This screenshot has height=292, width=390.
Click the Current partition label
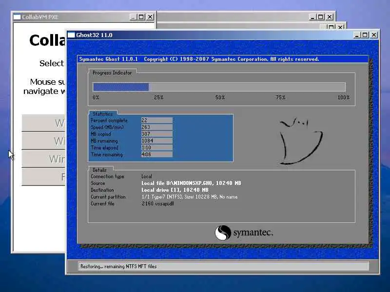point(108,197)
